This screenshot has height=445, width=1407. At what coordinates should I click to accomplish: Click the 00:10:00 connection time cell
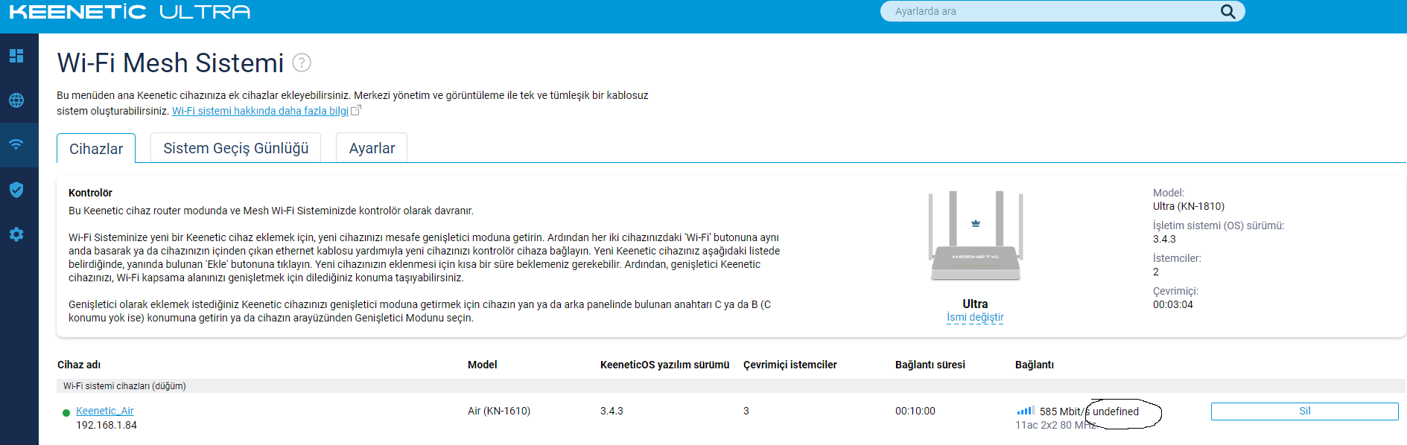click(x=915, y=411)
